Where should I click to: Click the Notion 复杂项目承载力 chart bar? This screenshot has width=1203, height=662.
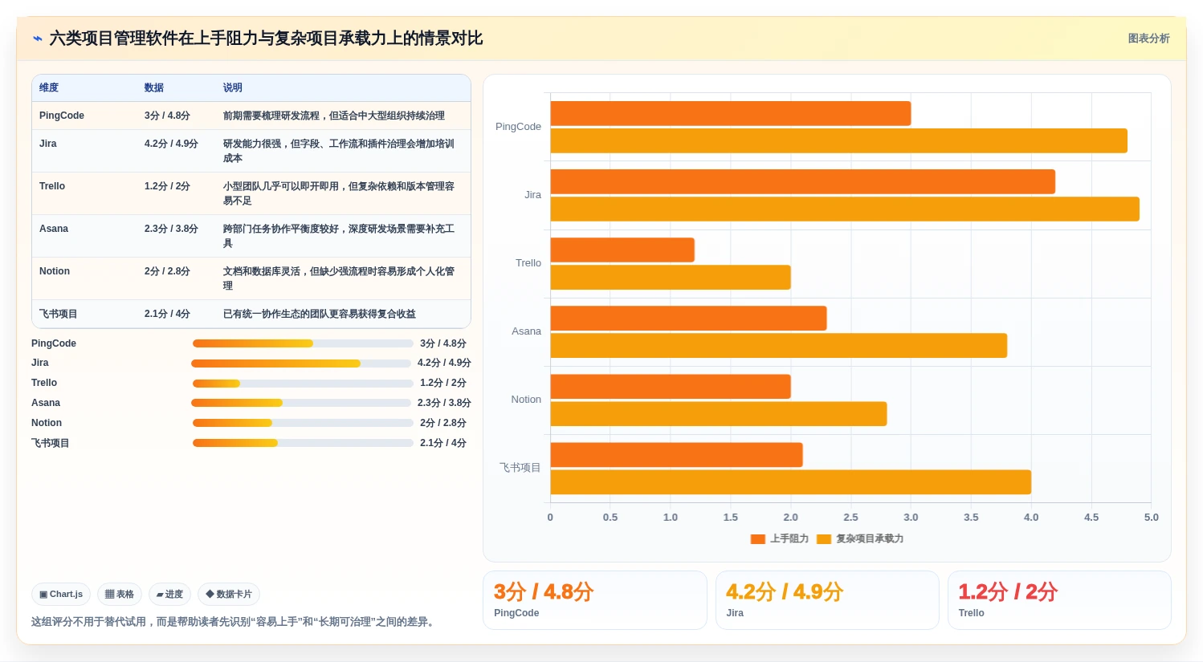click(719, 414)
